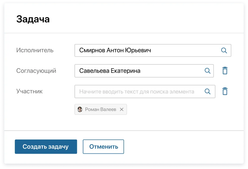Viewport: 248px width, 169px height.
Task: Open search for the Участник field
Action: pos(207,91)
